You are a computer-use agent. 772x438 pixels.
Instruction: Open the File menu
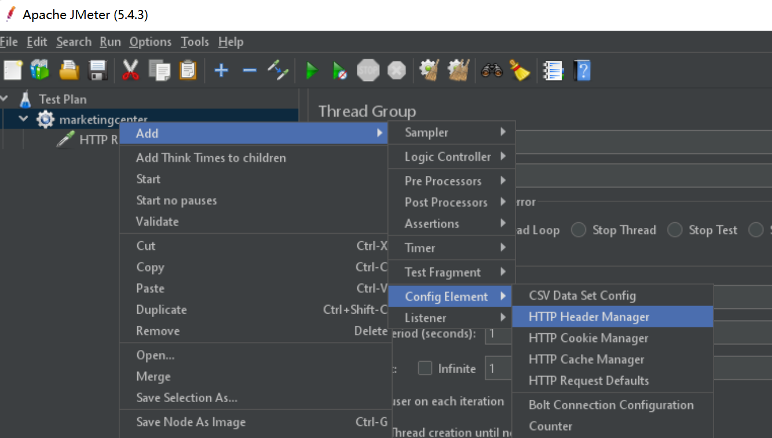(9, 42)
